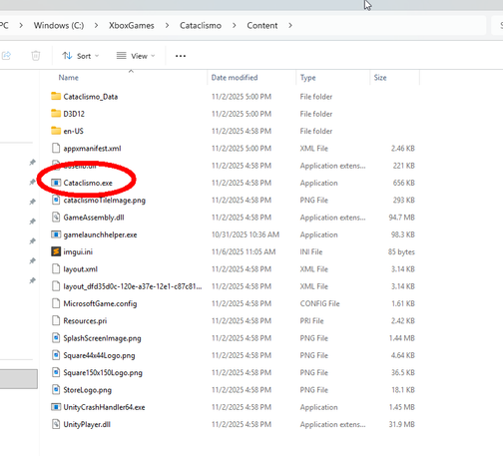Click the Content breadcrumb
503x456 pixels.
pos(262,26)
